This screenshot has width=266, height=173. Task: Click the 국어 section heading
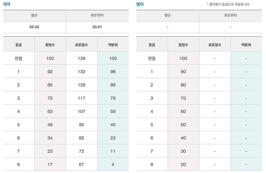[x=7, y=4]
